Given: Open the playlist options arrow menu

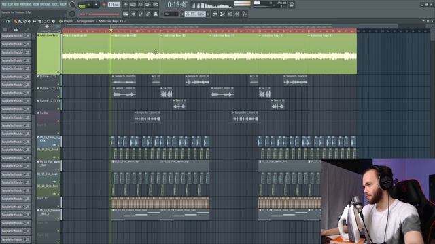Looking at the screenshot, I should (x=3, y=21).
